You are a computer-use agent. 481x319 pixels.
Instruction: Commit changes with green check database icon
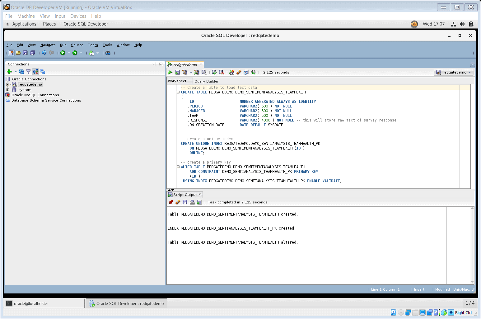pyautogui.click(x=214, y=72)
